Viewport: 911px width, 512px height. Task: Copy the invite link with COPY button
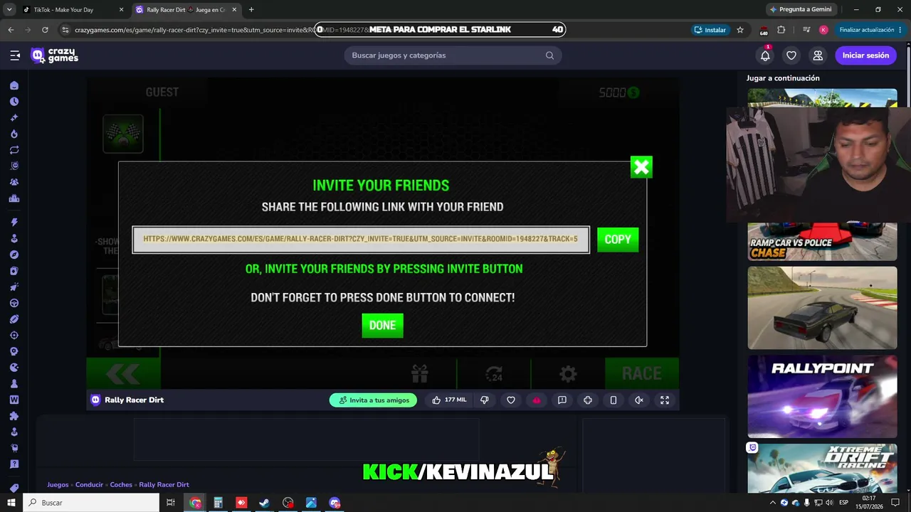pos(618,240)
